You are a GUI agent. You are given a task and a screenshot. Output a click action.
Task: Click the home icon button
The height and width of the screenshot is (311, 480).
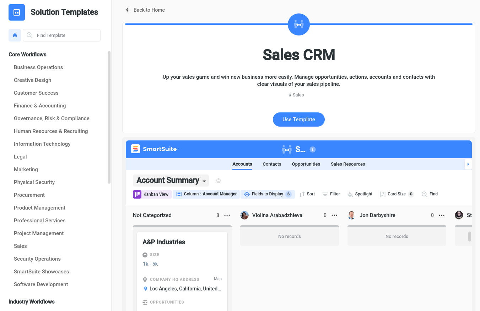15,35
